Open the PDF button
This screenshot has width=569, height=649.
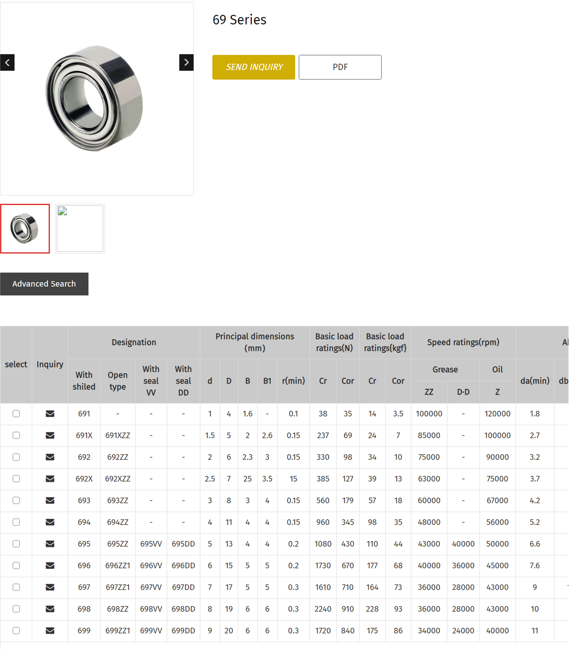click(x=340, y=67)
